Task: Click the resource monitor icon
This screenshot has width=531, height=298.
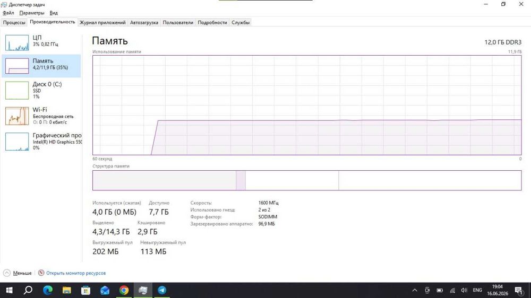Action: [x=41, y=273]
